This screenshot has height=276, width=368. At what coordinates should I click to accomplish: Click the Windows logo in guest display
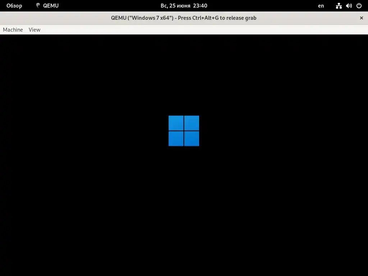pyautogui.click(x=184, y=131)
